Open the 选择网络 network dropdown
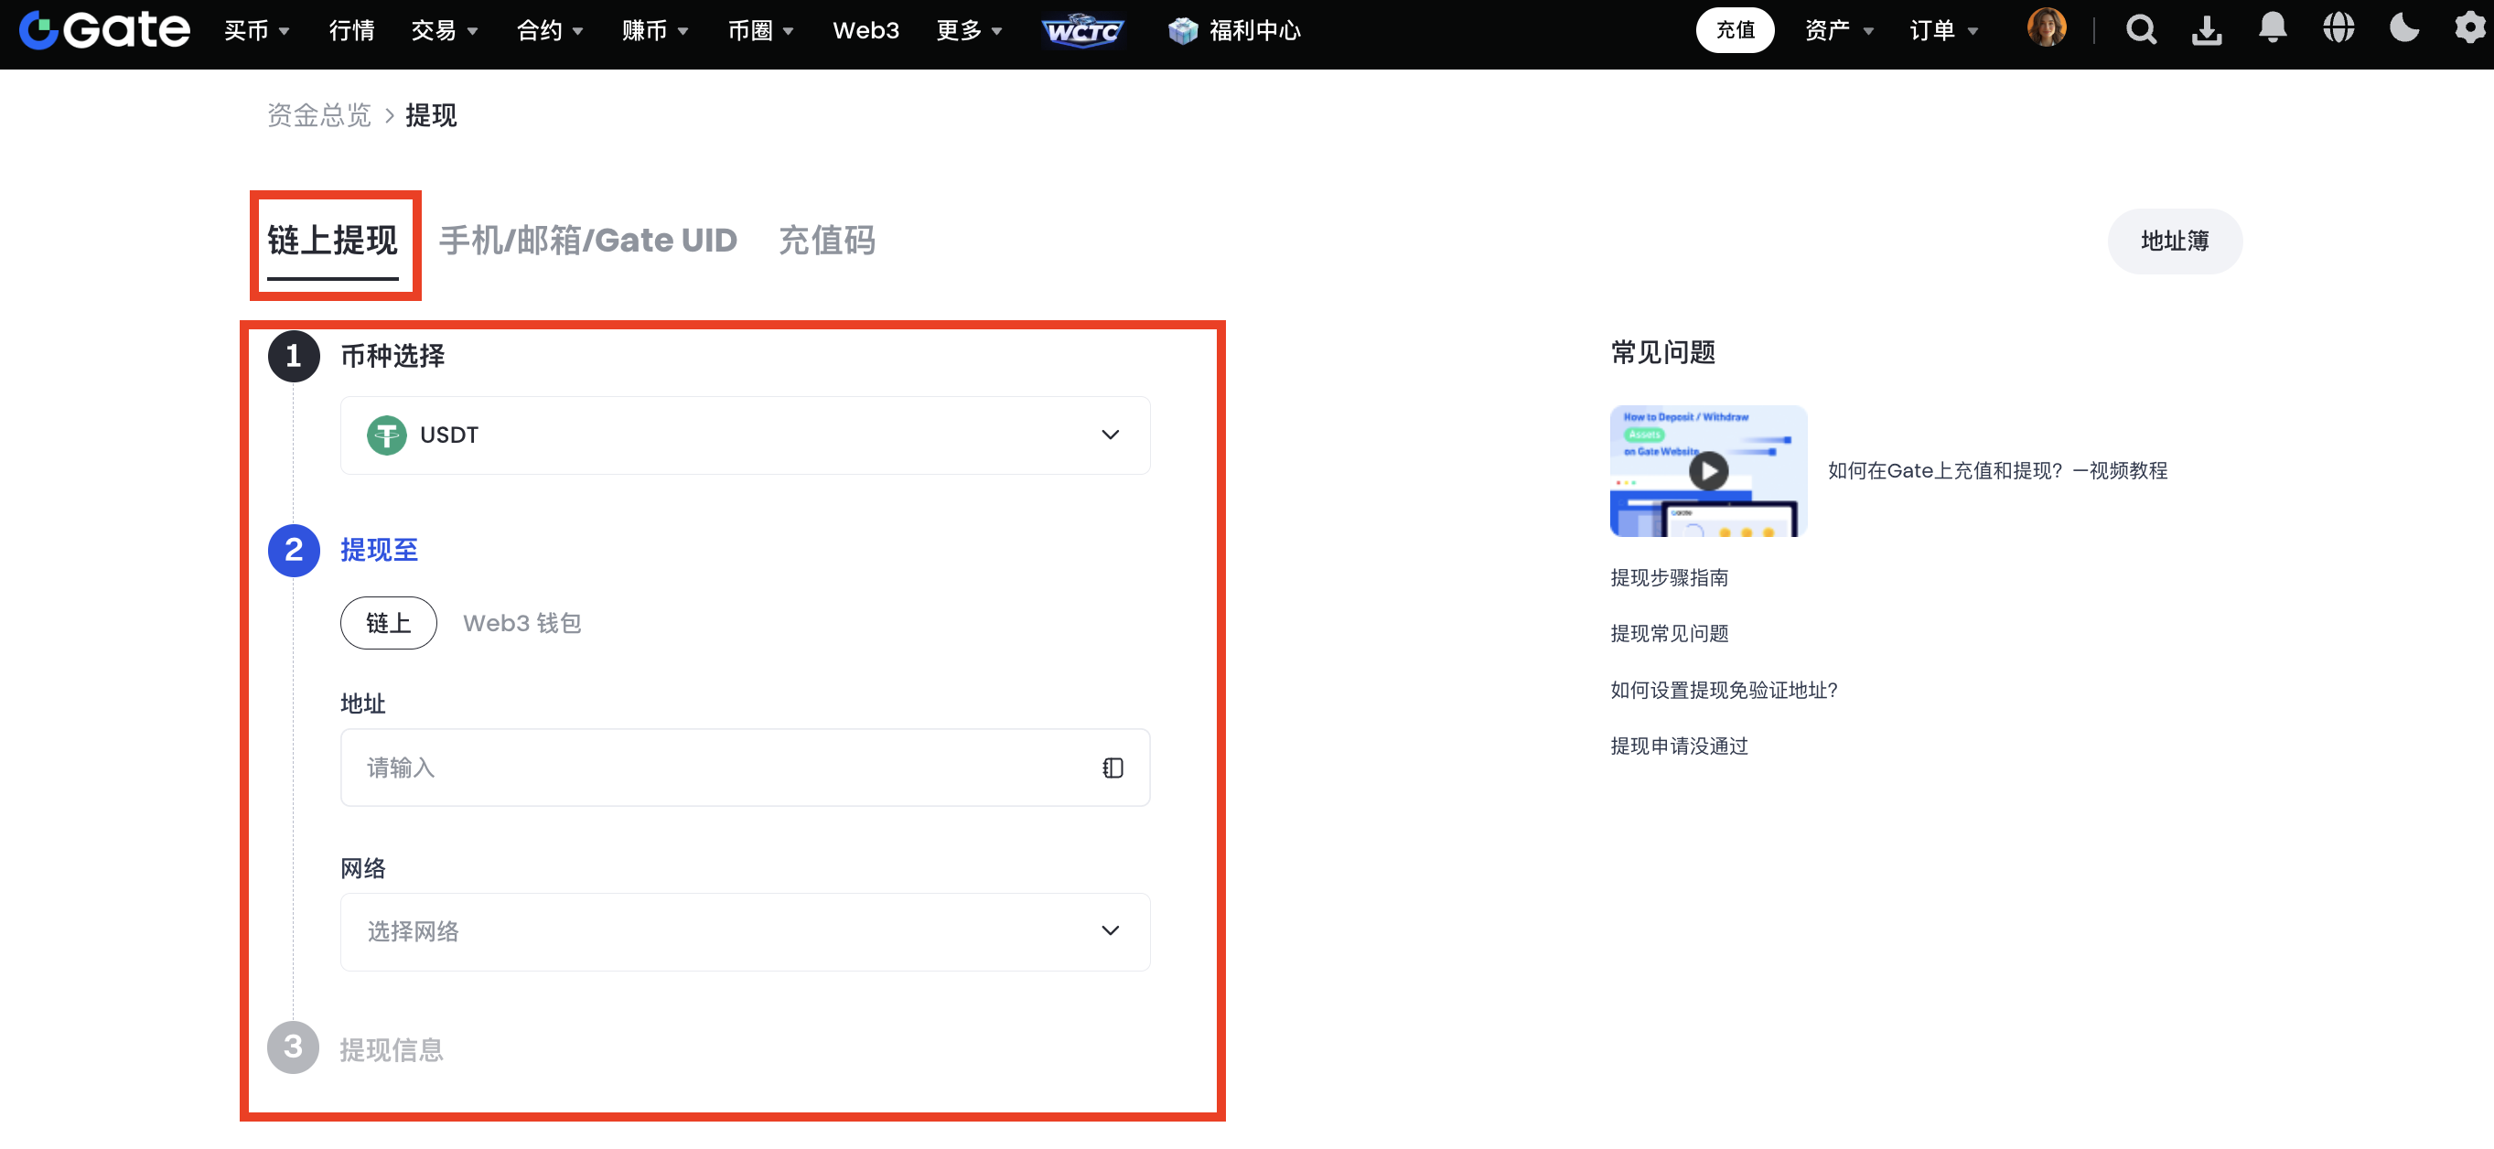 click(x=745, y=931)
